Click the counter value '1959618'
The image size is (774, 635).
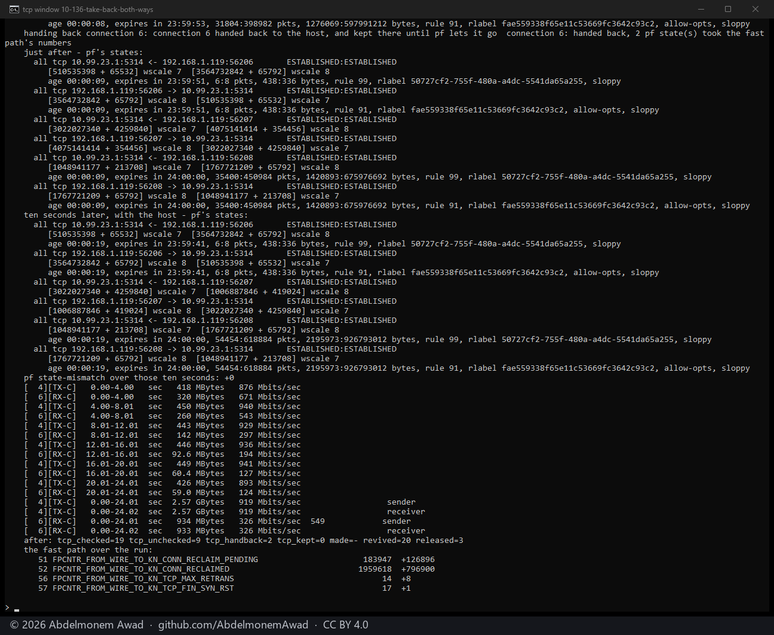click(x=375, y=569)
